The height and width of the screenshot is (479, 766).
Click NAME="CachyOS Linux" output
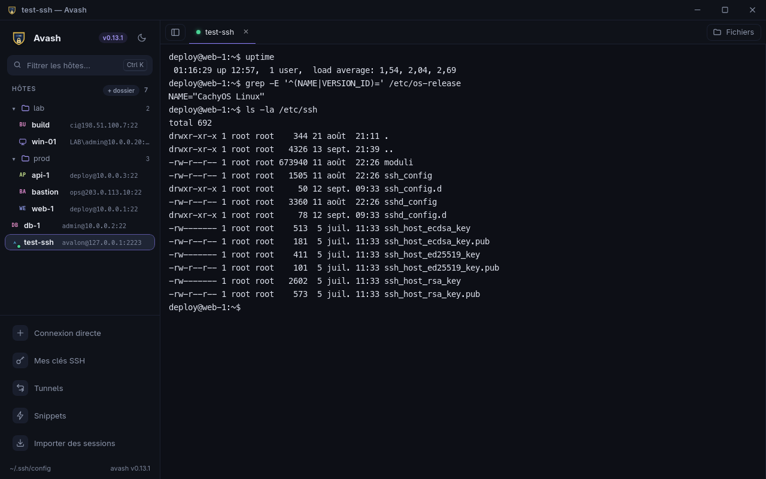[217, 96]
